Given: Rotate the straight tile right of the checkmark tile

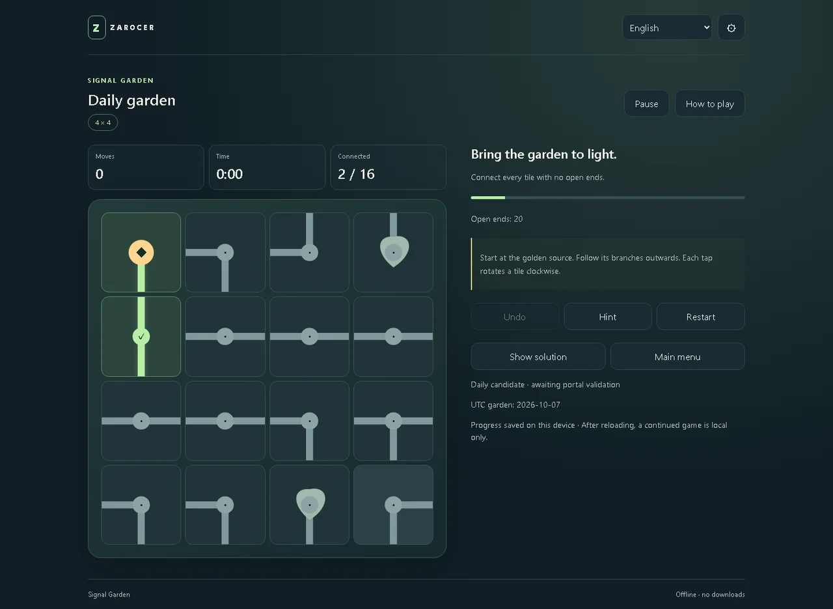Looking at the screenshot, I should pyautogui.click(x=225, y=336).
